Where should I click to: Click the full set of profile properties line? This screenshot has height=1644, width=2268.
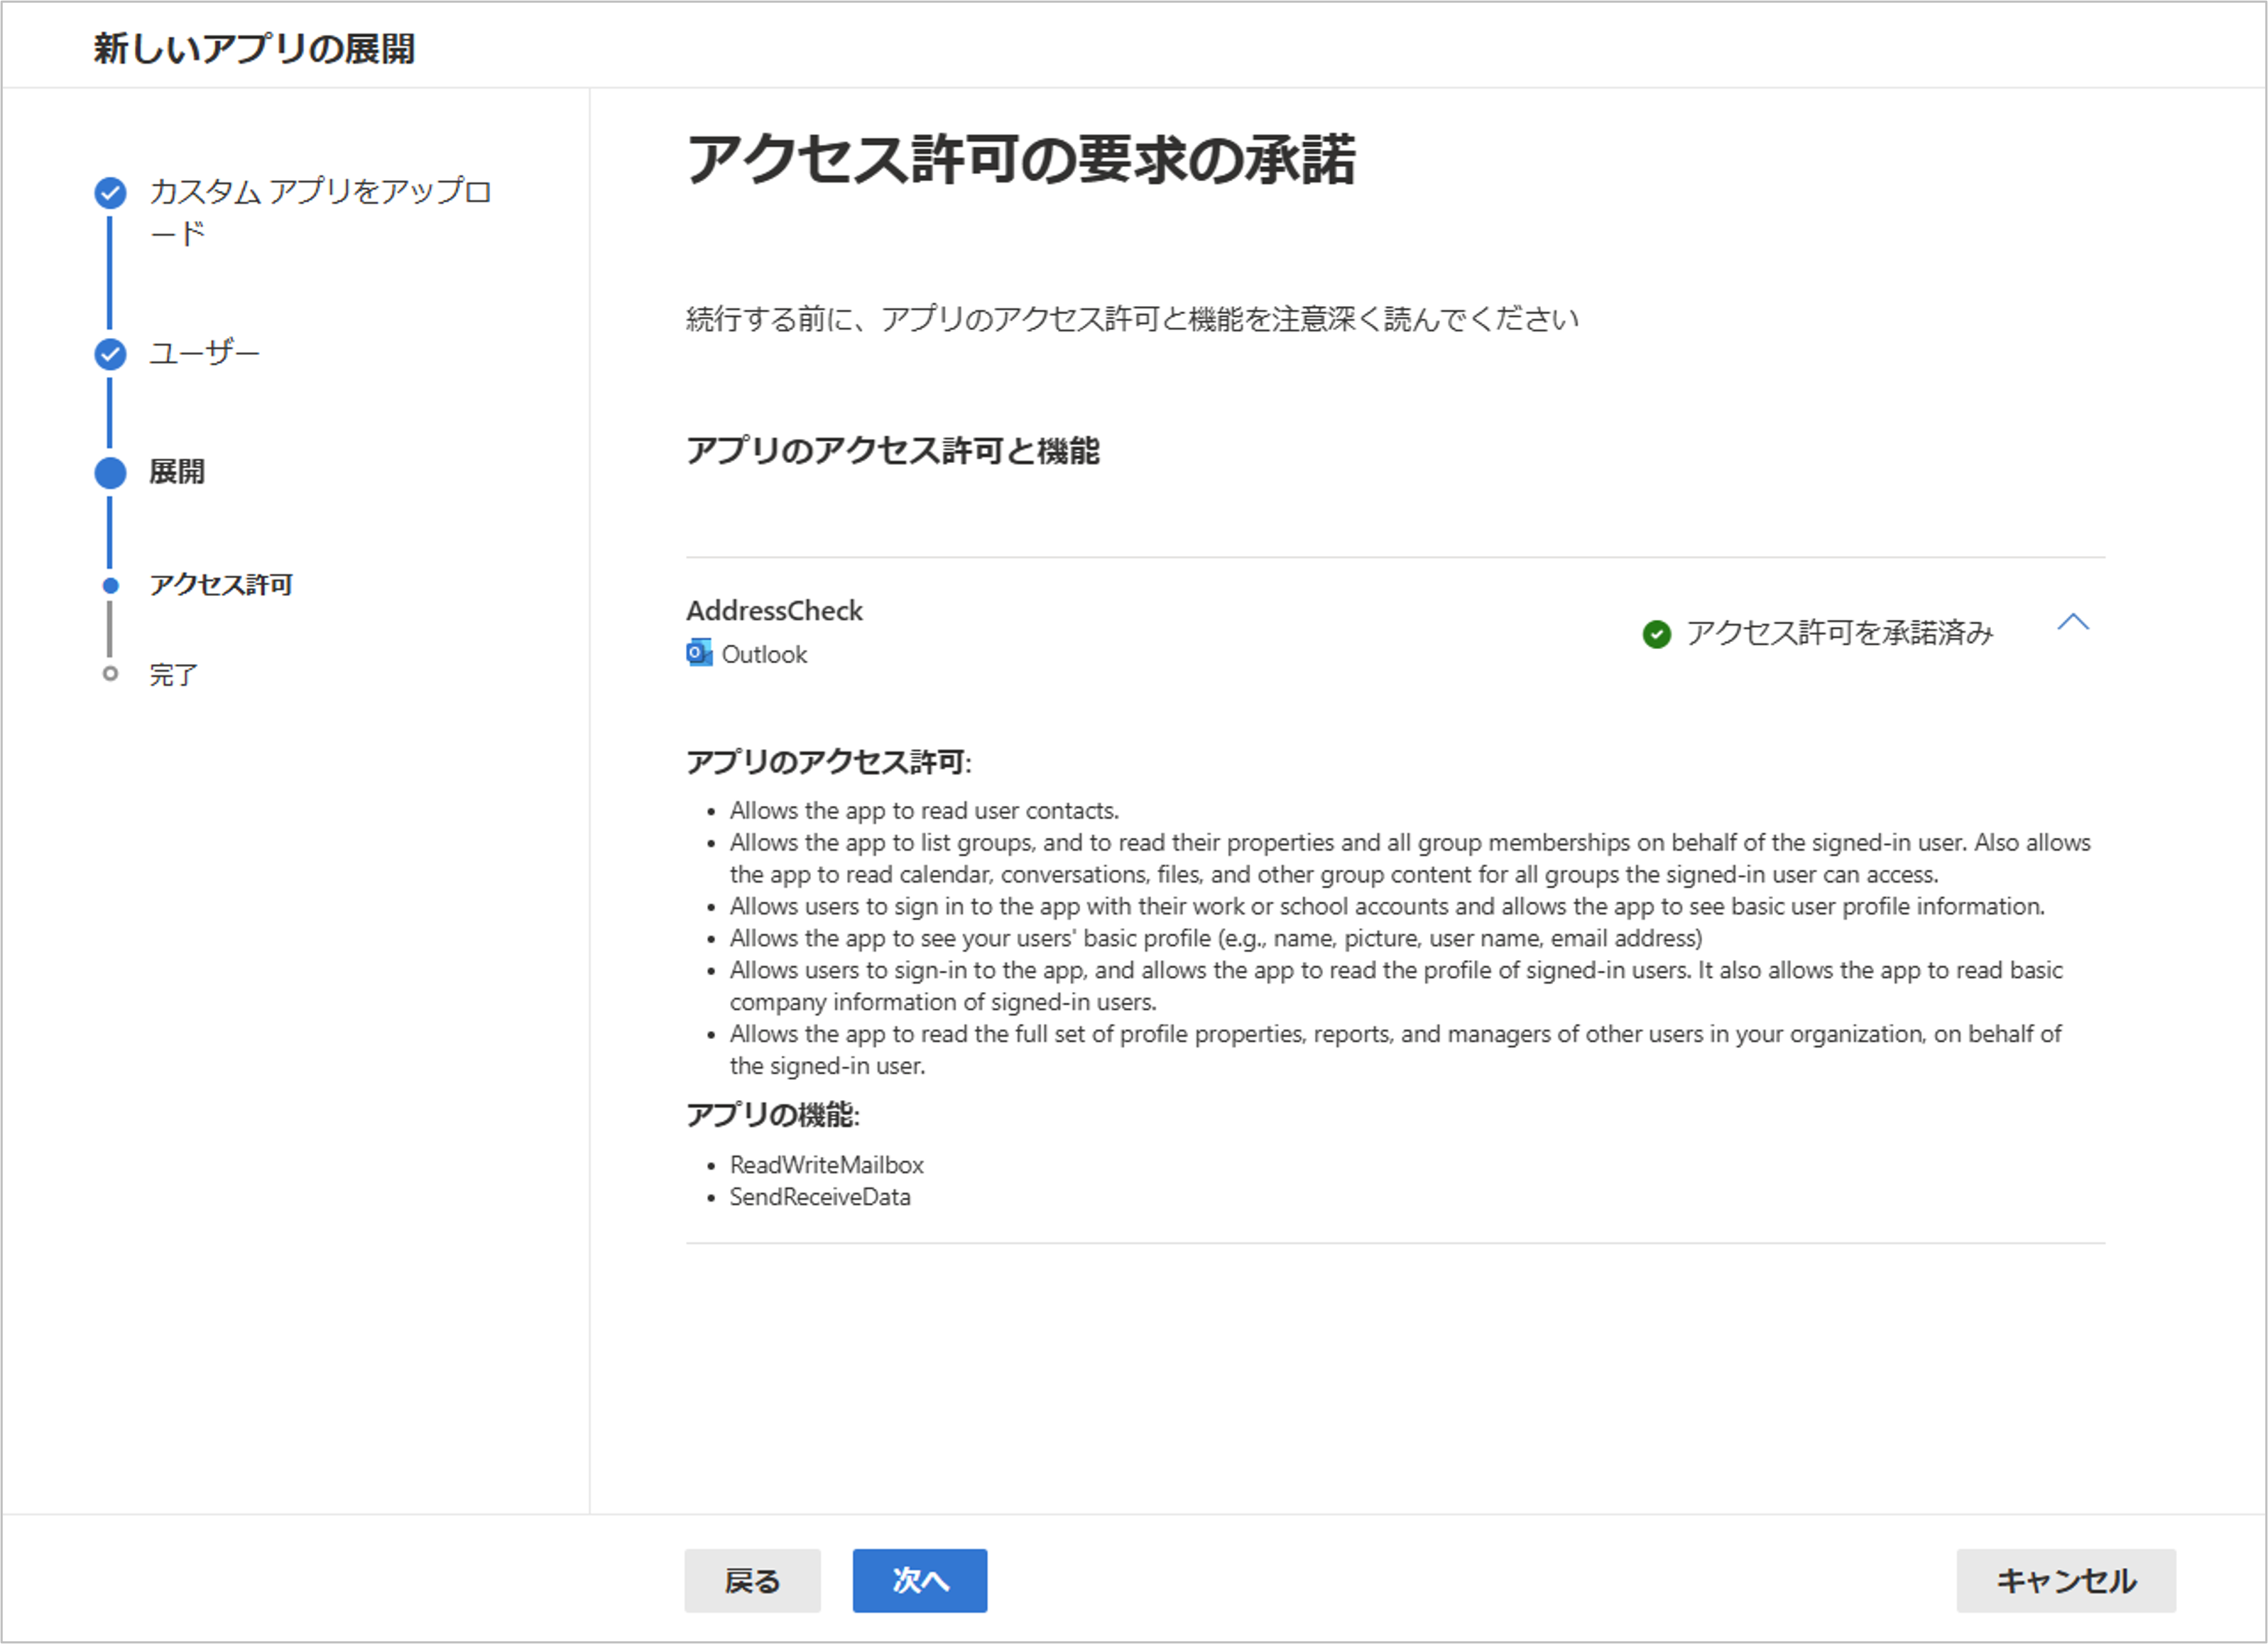pyautogui.click(x=1395, y=1050)
